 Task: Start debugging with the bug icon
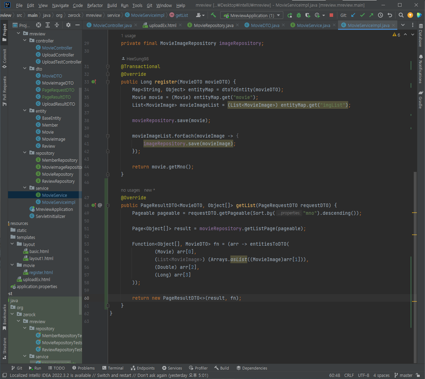point(299,15)
